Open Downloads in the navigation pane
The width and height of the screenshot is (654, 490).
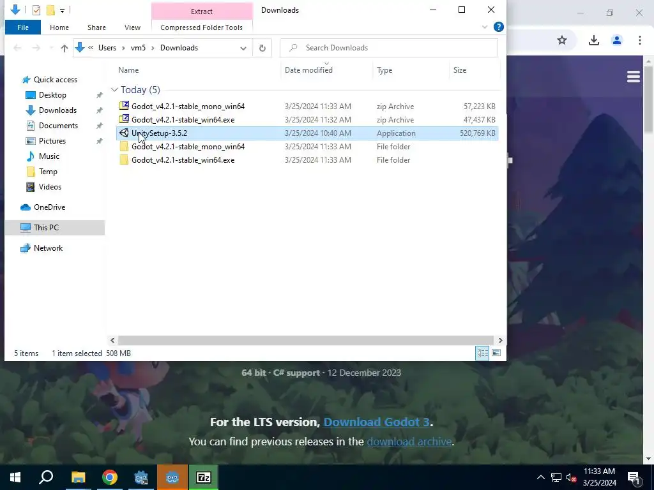tap(57, 110)
